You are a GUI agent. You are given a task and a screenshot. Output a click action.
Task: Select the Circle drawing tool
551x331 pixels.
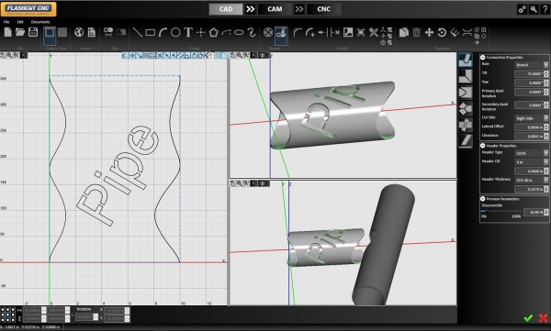coord(175,33)
